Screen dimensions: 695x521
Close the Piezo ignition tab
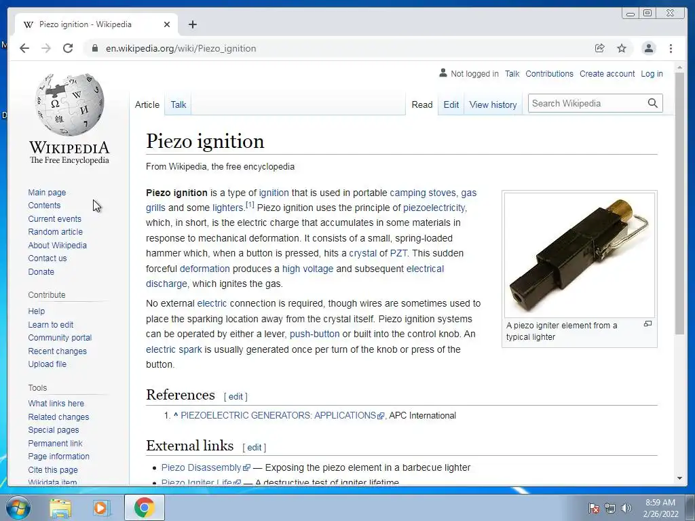167,24
